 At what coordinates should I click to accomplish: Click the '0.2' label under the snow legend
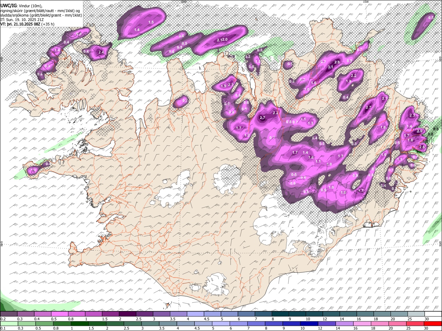[x=3, y=319]
